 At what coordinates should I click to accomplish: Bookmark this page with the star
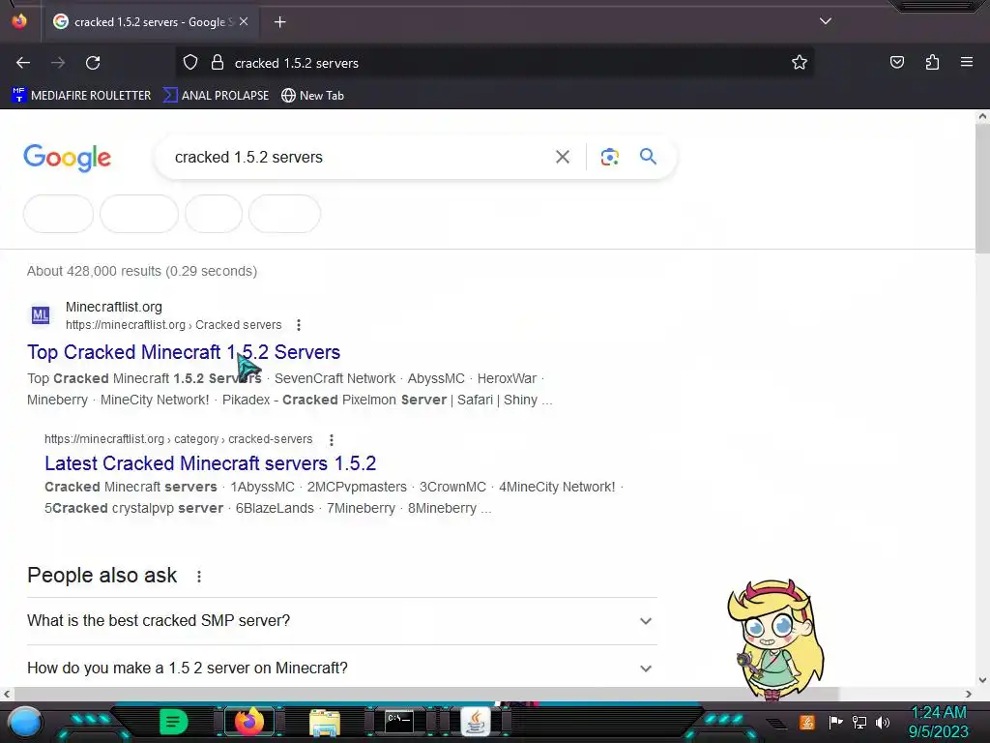[800, 63]
